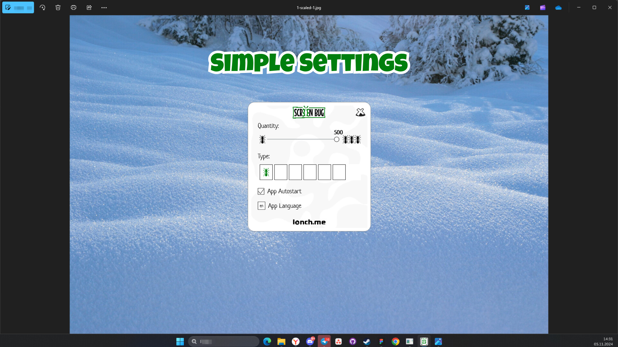Close the Screen Bug dialog with crossed-bugs X
Image resolution: width=618 pixels, height=347 pixels.
click(x=360, y=112)
